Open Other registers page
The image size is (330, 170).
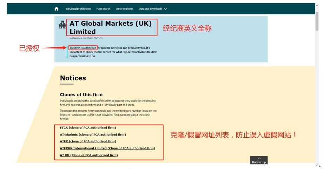[x=124, y=9]
